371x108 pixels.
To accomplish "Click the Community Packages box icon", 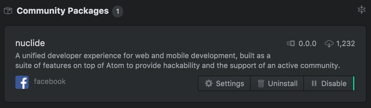I will click(8, 11).
